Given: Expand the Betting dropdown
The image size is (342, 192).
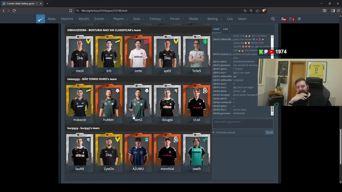Looking at the screenshot, I should click(215, 19).
